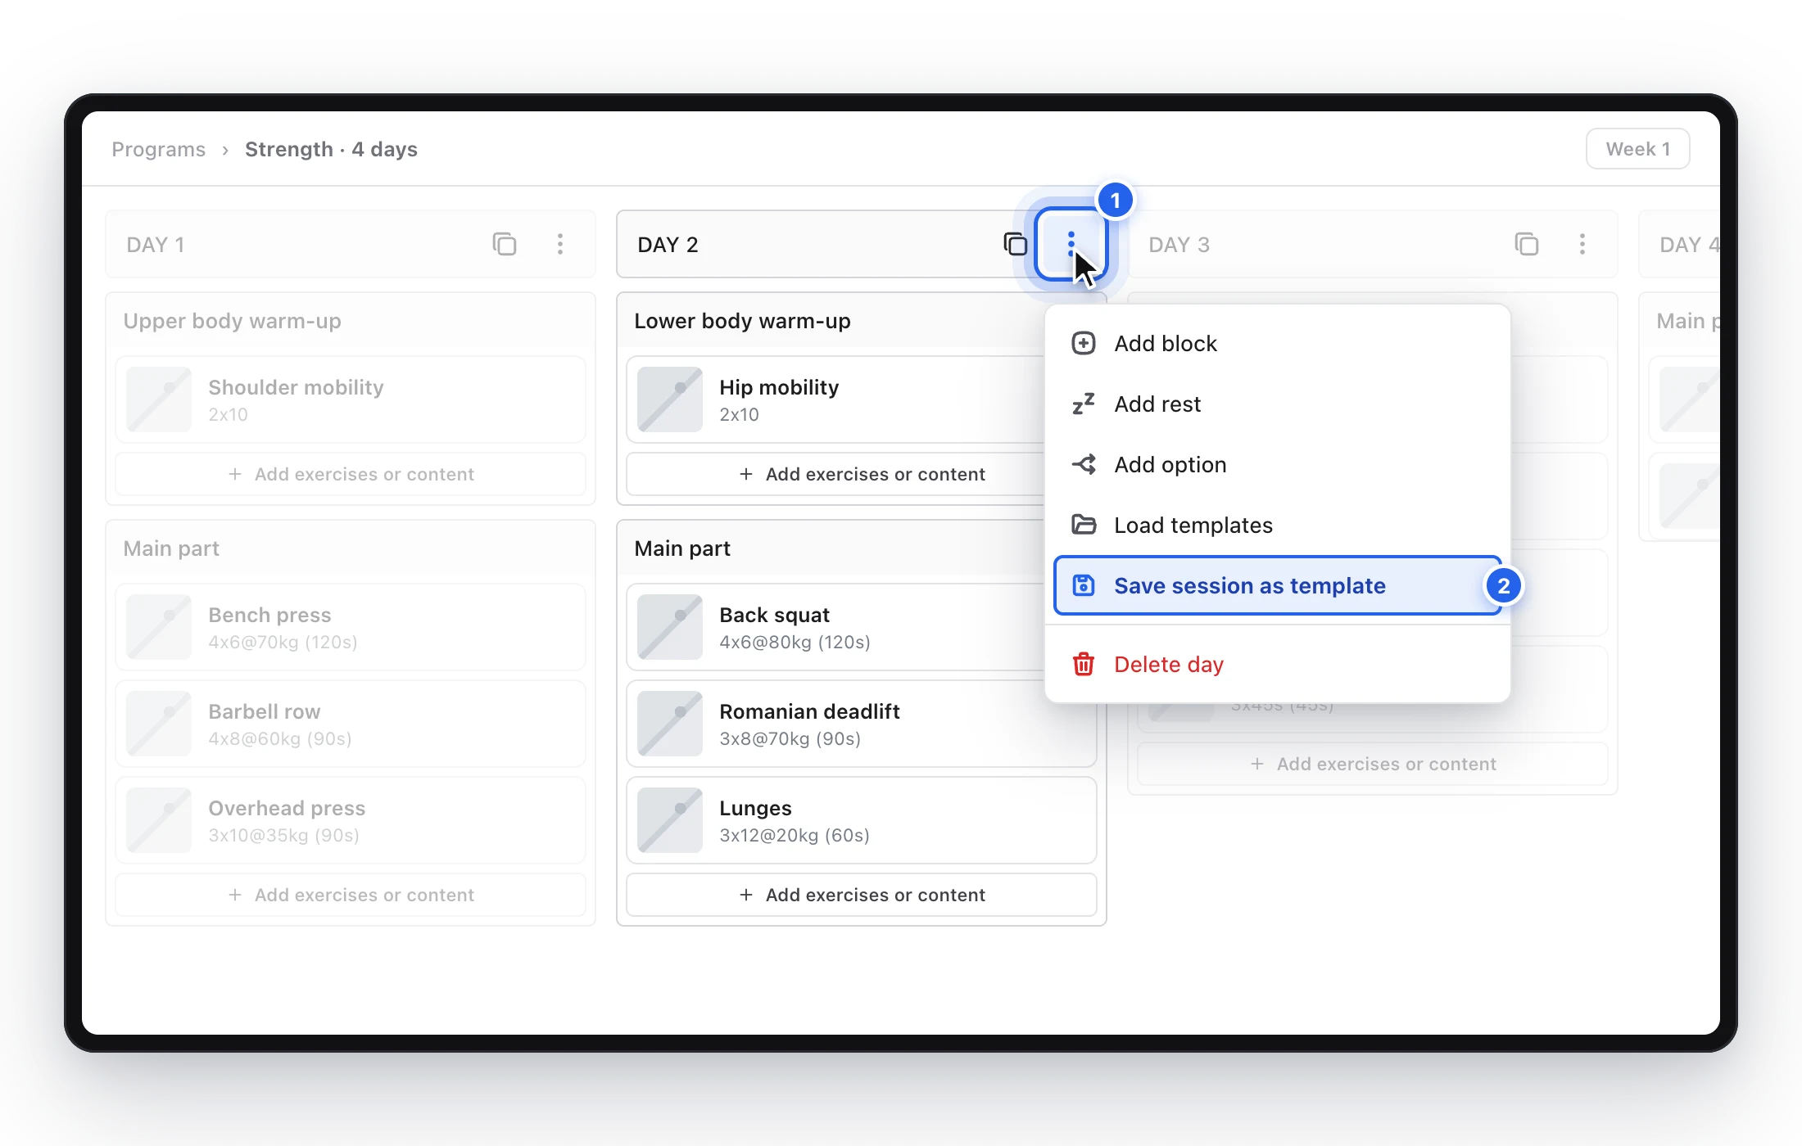Go to Programs breadcrumb link
This screenshot has width=1802, height=1146.
[159, 149]
